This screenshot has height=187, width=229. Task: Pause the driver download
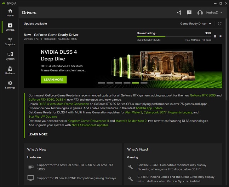click(215, 36)
